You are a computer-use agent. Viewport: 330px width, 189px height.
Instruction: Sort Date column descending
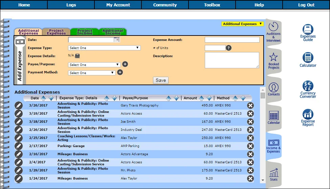(51, 98)
